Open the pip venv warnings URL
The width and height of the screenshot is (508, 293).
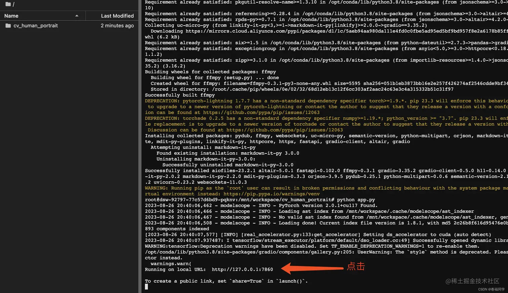(x=271, y=194)
